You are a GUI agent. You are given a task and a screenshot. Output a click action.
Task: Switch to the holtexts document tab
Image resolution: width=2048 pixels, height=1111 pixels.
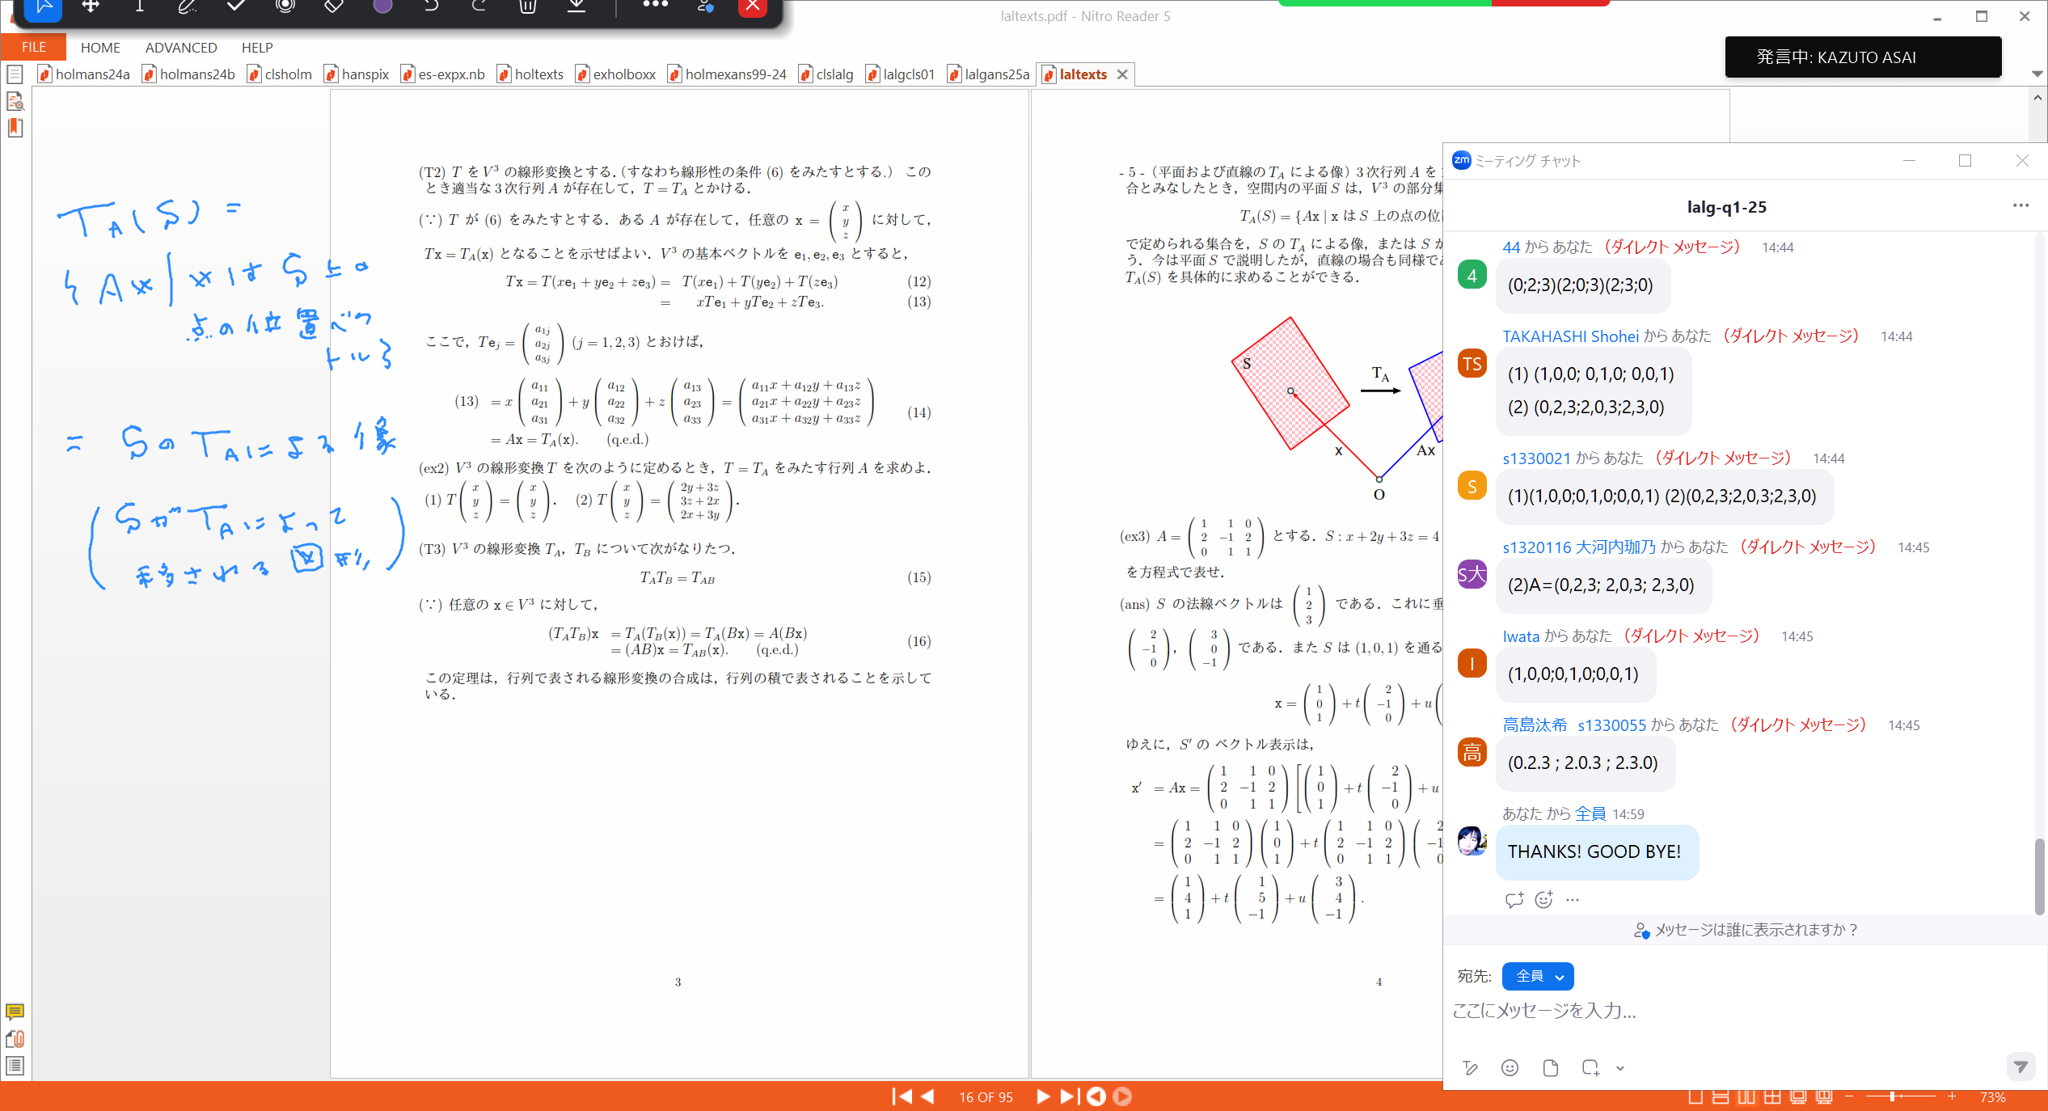coord(530,74)
